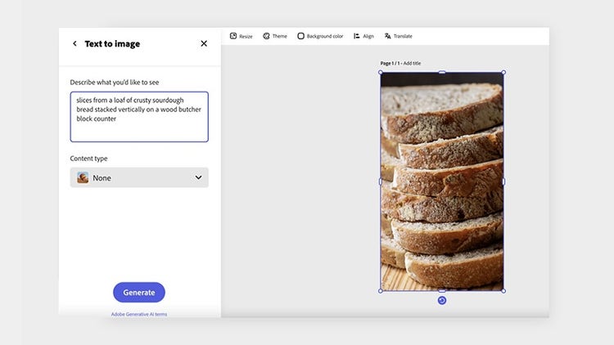
Task: Click the Content type thumbnail icon beside None
Action: (x=83, y=177)
